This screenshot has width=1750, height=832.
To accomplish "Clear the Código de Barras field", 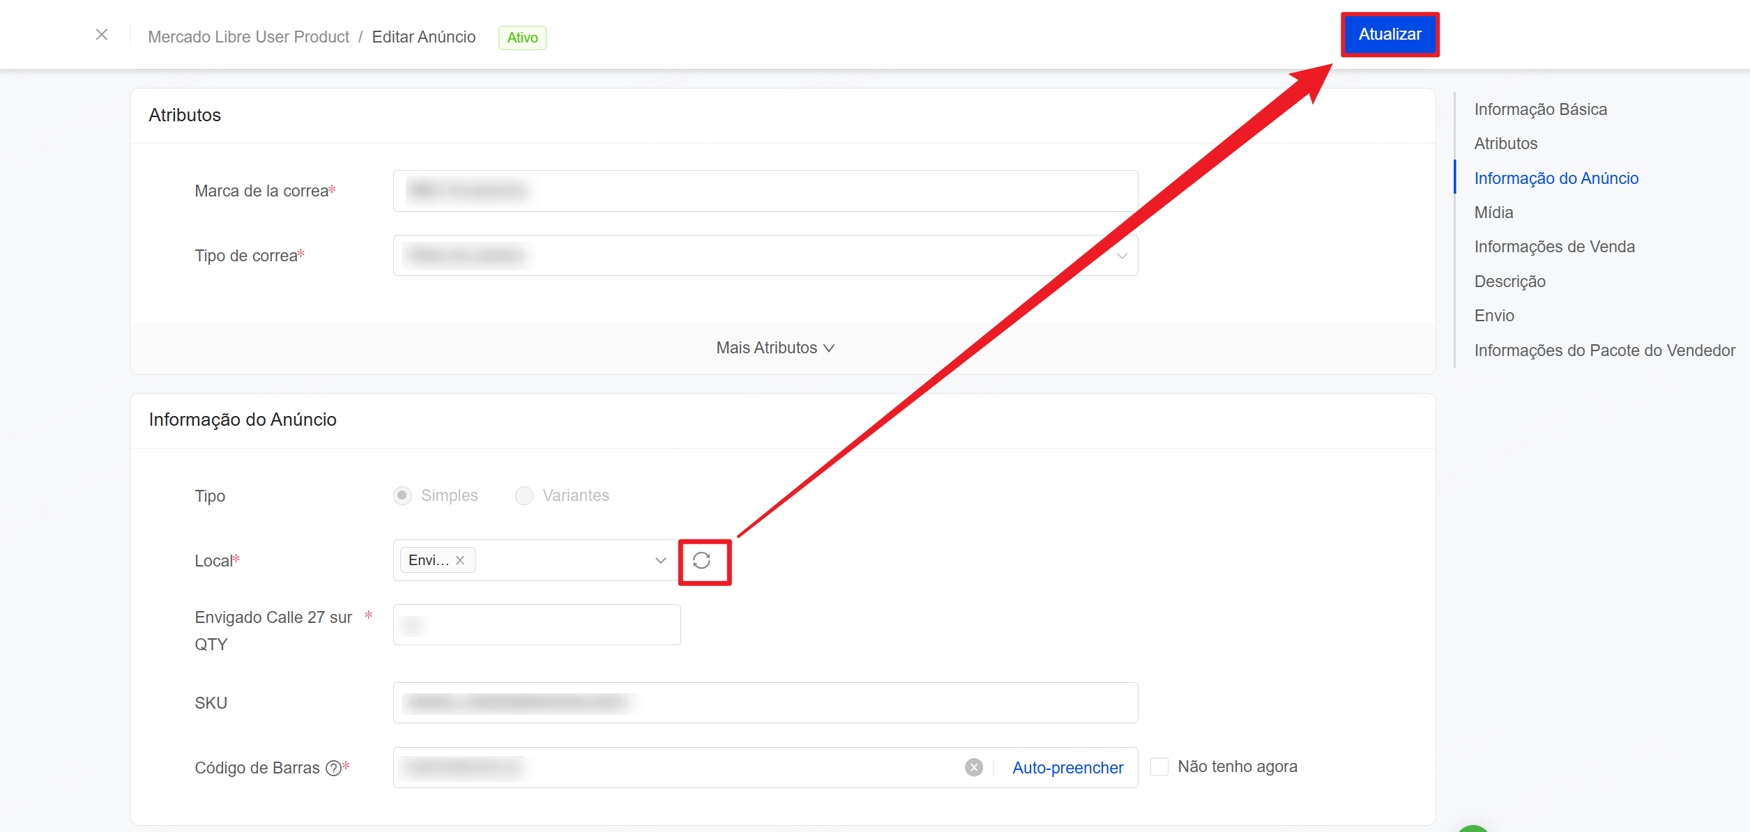I will tap(973, 767).
